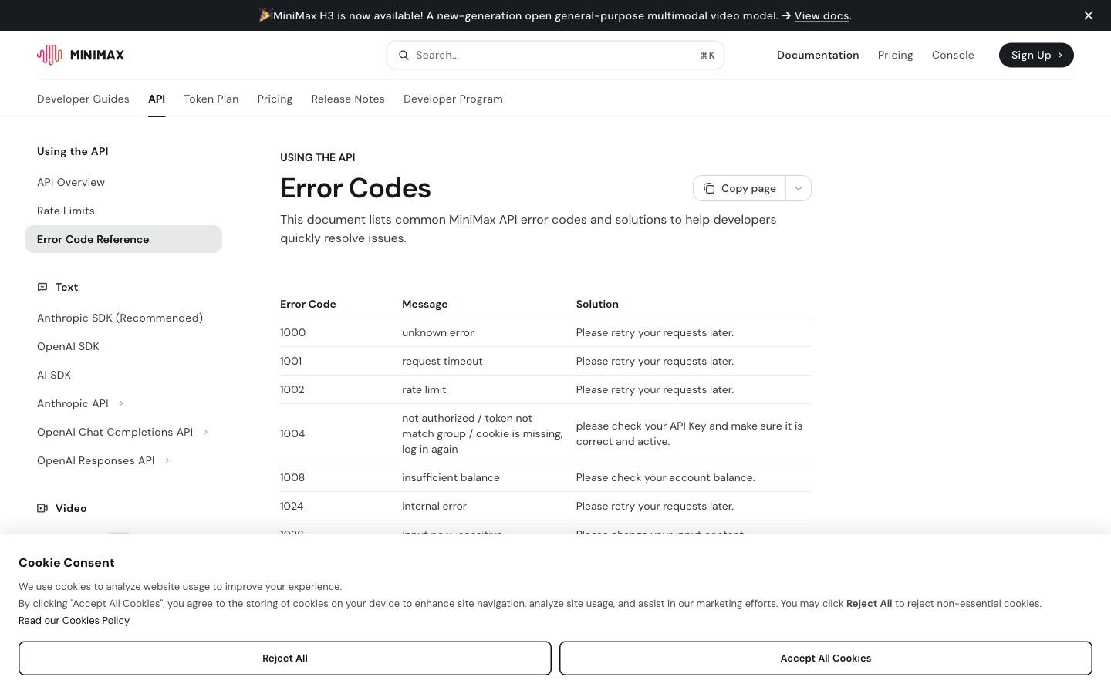Open the OpenAI SDK page

(x=68, y=346)
